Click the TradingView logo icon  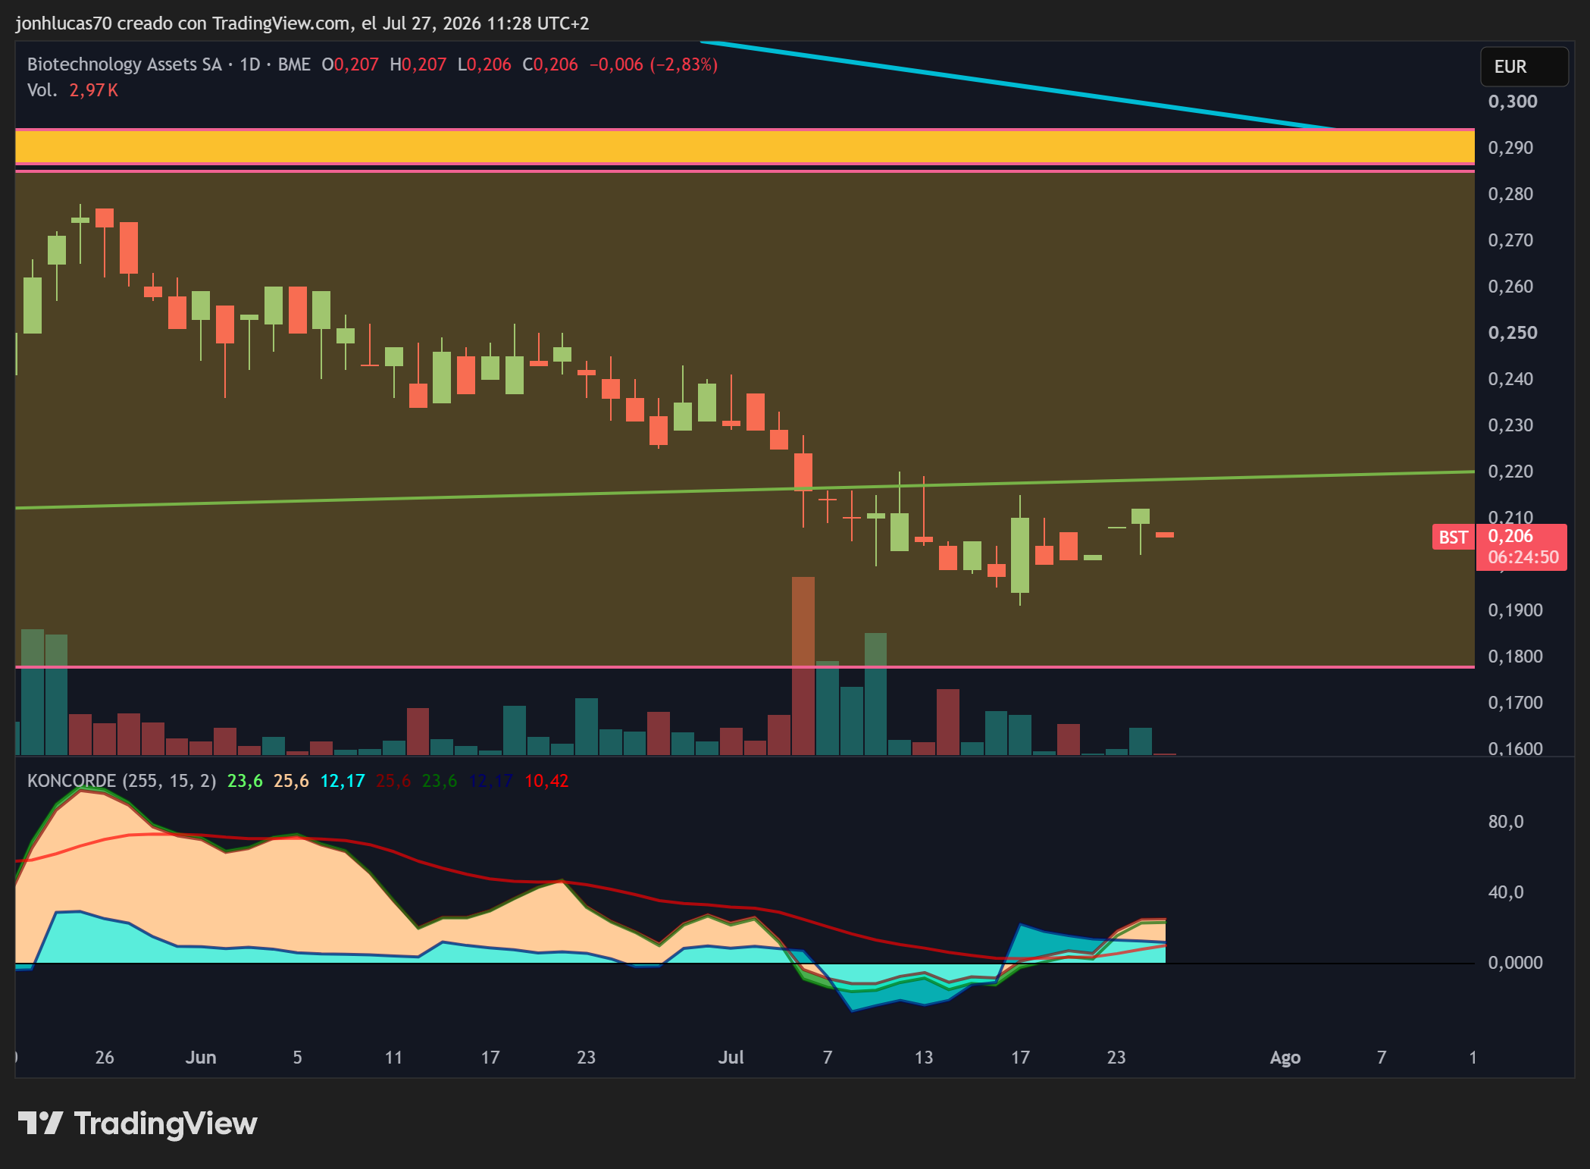[40, 1123]
